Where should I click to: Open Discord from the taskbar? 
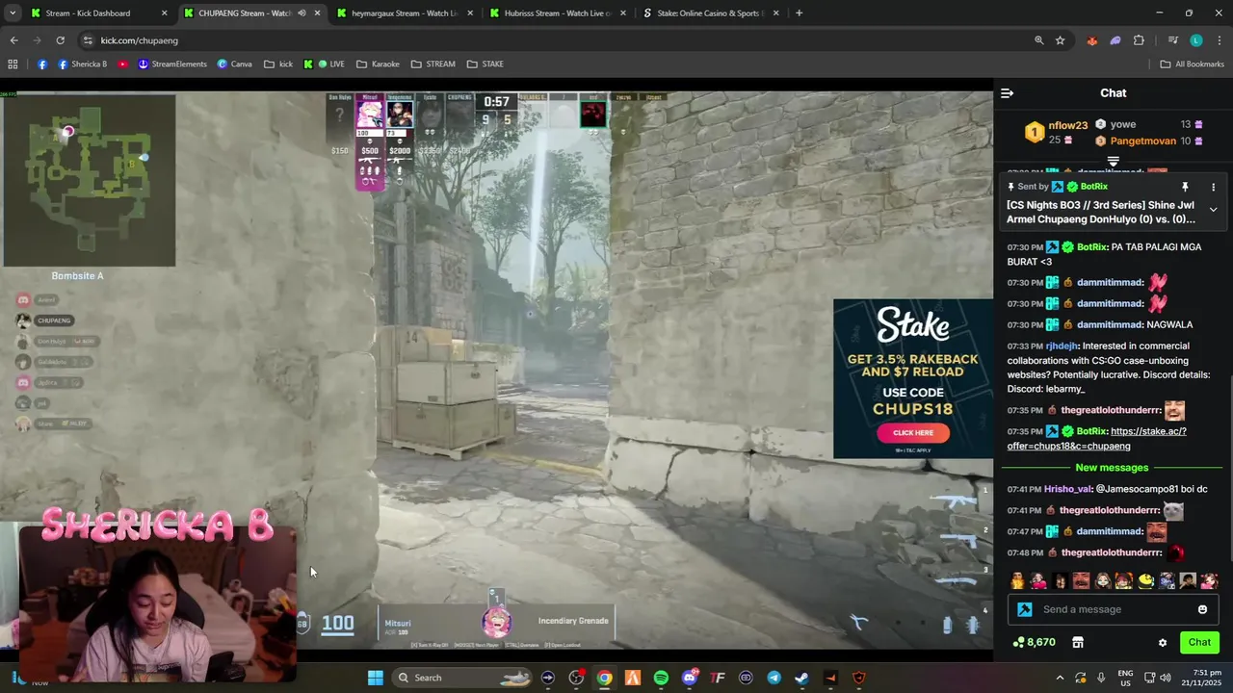pos(689,678)
